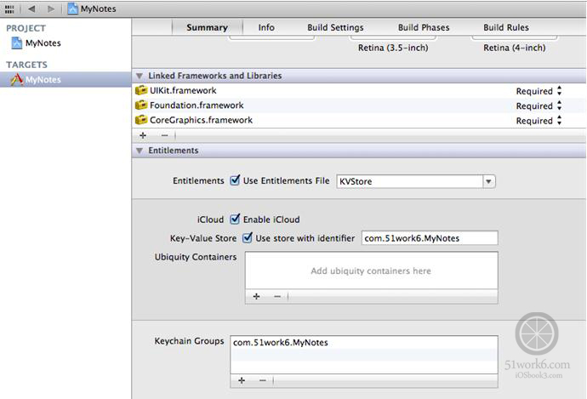Click the Foundation.framework toolbox icon

click(x=141, y=105)
